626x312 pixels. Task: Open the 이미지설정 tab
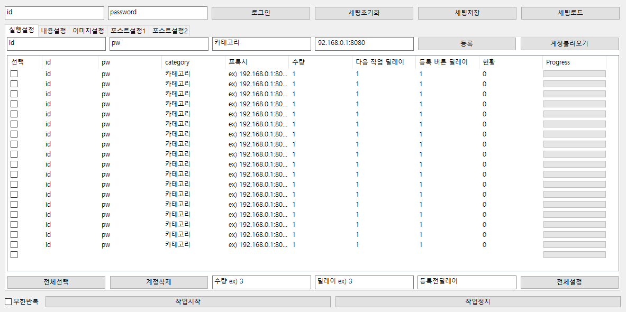(x=88, y=31)
